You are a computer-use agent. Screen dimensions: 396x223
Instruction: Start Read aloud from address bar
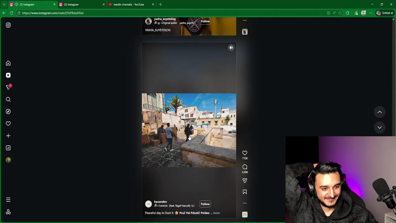tap(334, 13)
